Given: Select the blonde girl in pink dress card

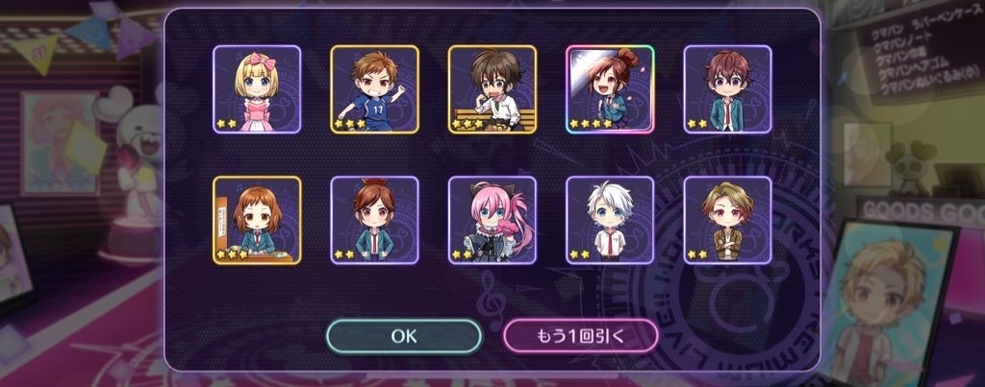Looking at the screenshot, I should click(x=257, y=89).
